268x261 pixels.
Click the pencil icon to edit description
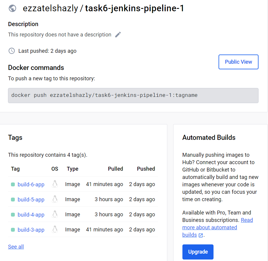pos(118,35)
